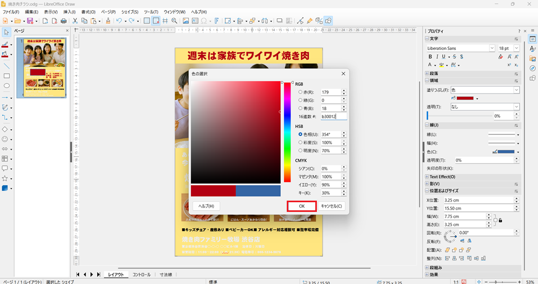Switch to the コントロール layer tab
Viewport: 538px width, 284px height.
pos(141,274)
